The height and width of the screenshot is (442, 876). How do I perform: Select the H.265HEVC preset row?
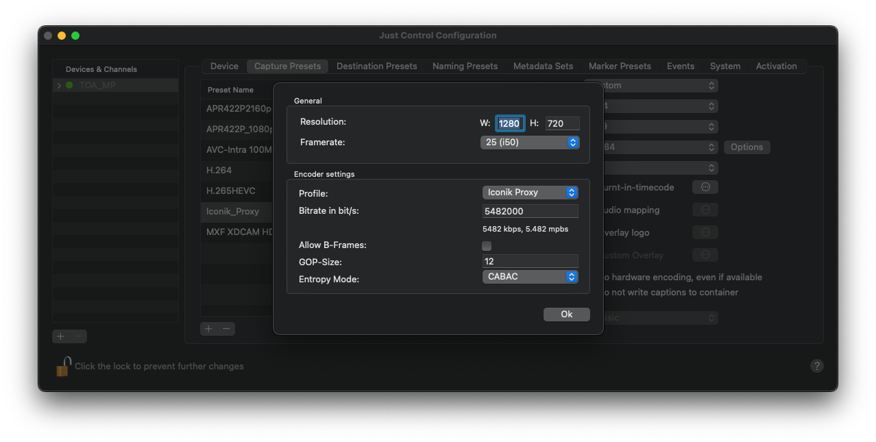pos(236,191)
